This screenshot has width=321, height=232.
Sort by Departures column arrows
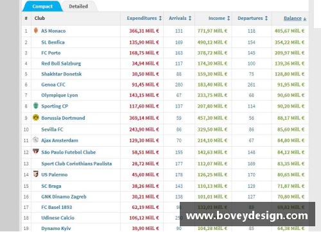266,18
